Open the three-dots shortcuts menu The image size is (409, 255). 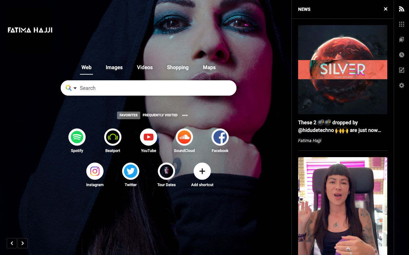185,115
